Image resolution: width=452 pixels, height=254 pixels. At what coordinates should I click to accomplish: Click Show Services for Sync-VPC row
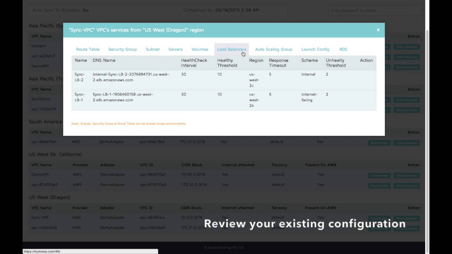406,218
